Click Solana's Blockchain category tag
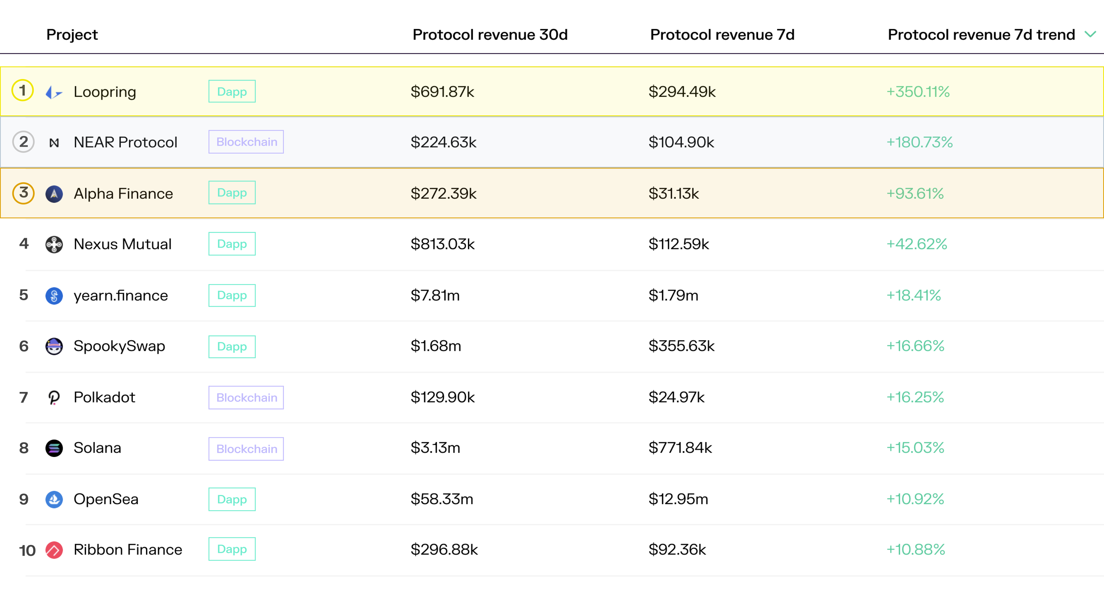This screenshot has height=601, width=1104. pos(246,449)
